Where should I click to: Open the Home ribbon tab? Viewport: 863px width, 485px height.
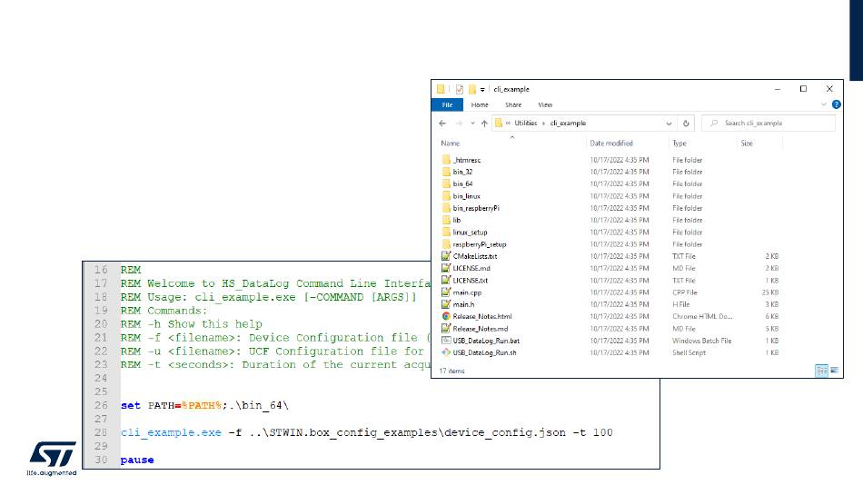coord(480,104)
